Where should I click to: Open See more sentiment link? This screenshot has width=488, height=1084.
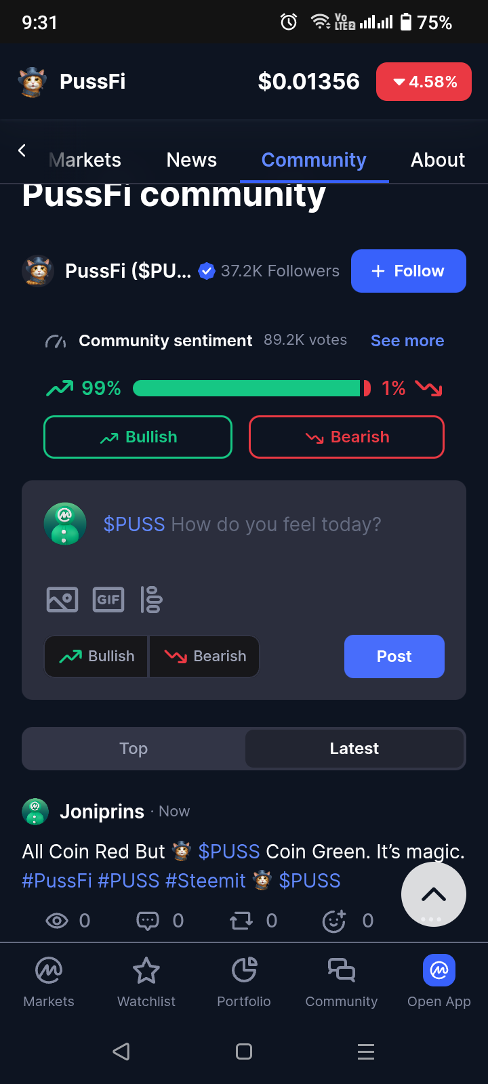click(407, 341)
